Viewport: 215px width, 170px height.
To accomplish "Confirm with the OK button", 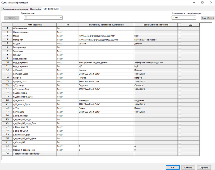I will tap(173, 167).
